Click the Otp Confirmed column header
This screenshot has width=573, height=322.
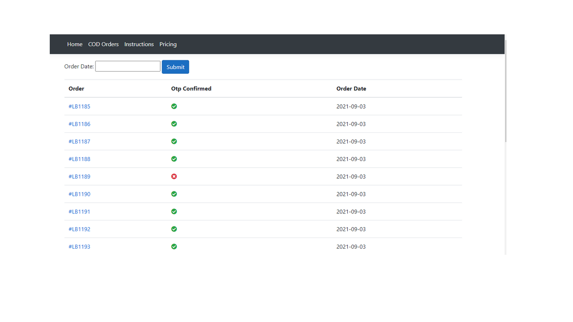point(191,89)
